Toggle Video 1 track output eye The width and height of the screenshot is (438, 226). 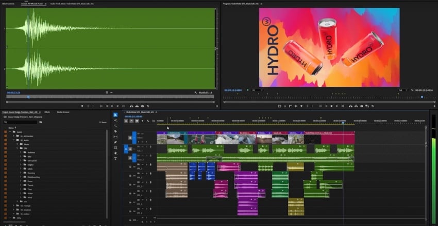pos(142,134)
